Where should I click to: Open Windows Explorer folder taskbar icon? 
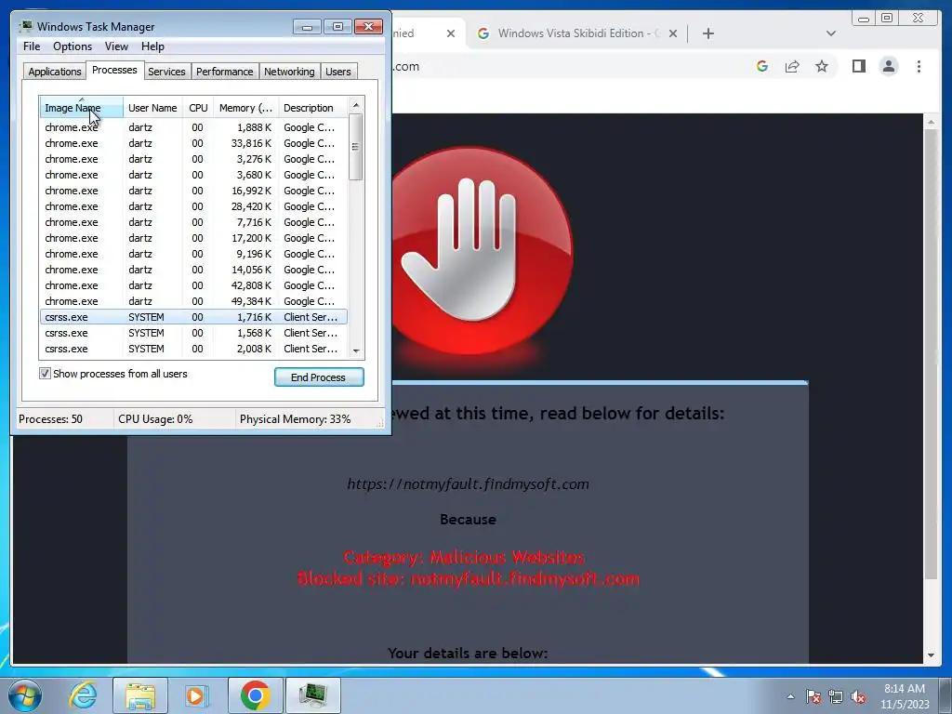point(140,695)
